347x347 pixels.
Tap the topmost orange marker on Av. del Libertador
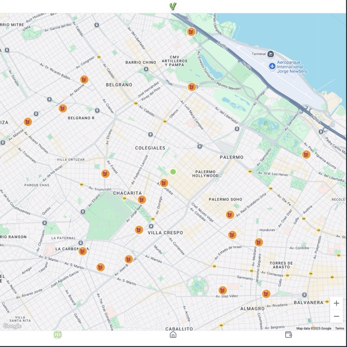(191, 31)
